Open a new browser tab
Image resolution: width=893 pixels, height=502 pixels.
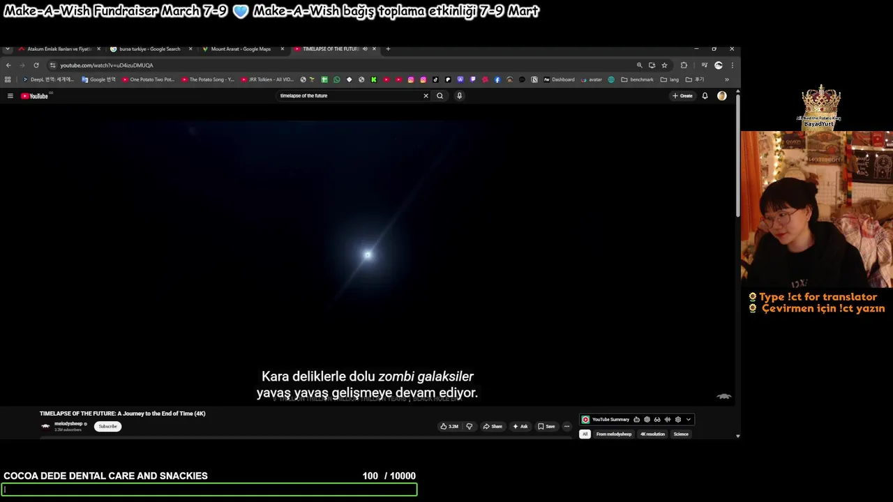coord(388,49)
